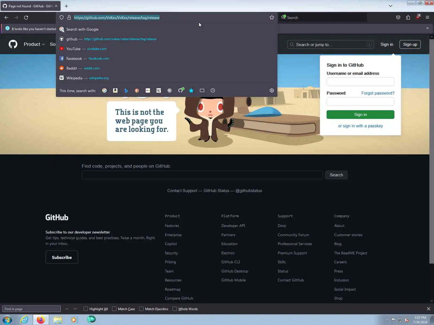Search this time with Google icon

pos(104,90)
